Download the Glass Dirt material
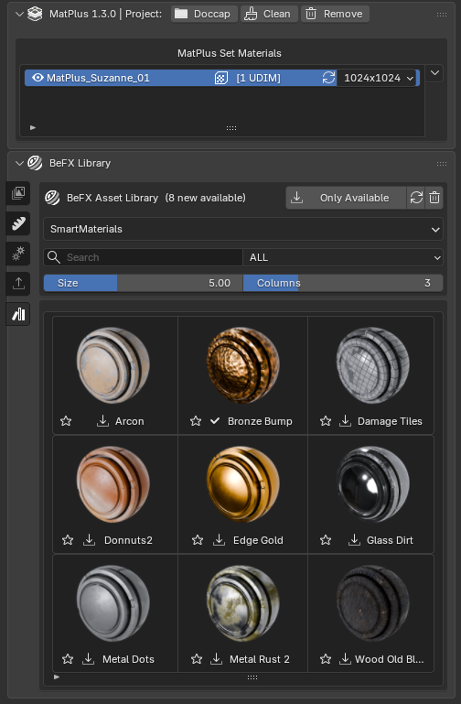Screen dimensions: 461x704 354,540
